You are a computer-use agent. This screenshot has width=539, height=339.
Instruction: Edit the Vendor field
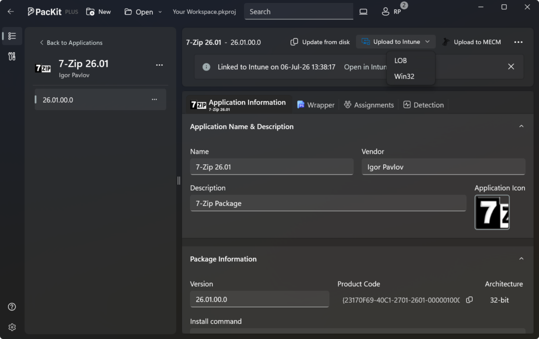(443, 167)
